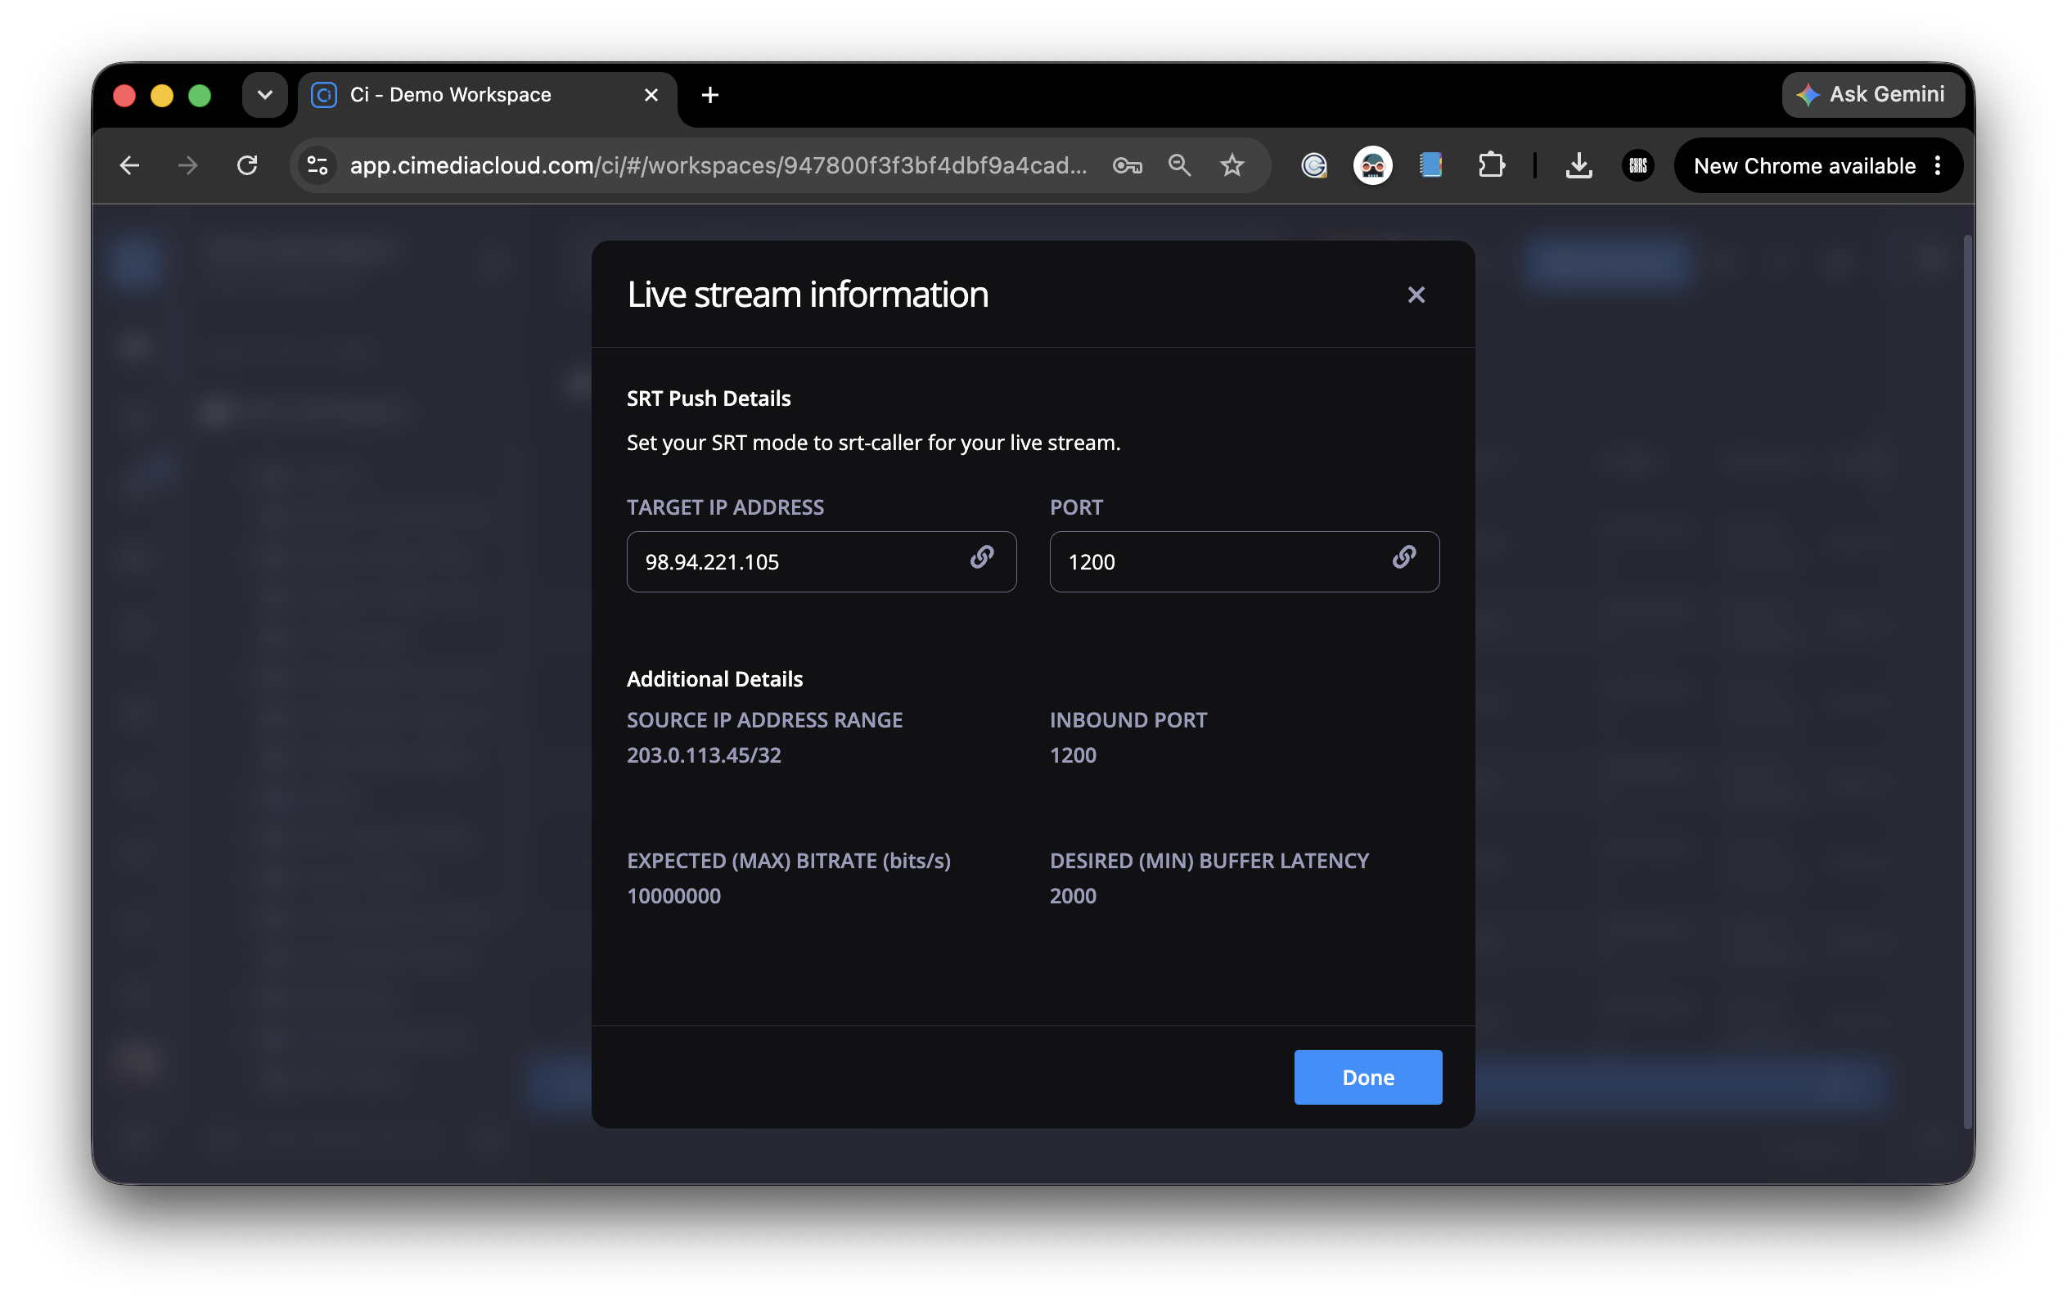Click the Live stream information title
Screen dimensions: 2067x1306
808,295
